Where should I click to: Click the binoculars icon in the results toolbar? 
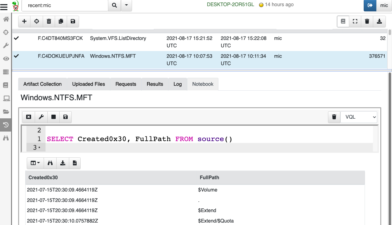50,163
